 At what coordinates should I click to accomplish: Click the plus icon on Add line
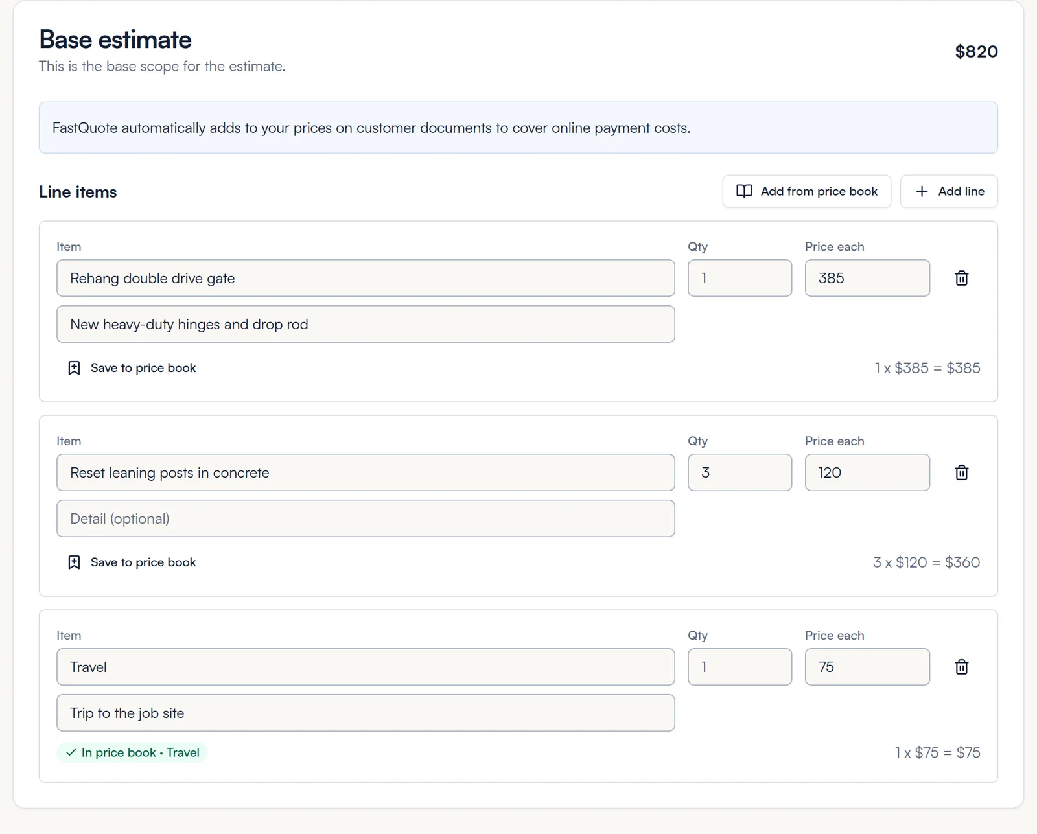click(922, 191)
